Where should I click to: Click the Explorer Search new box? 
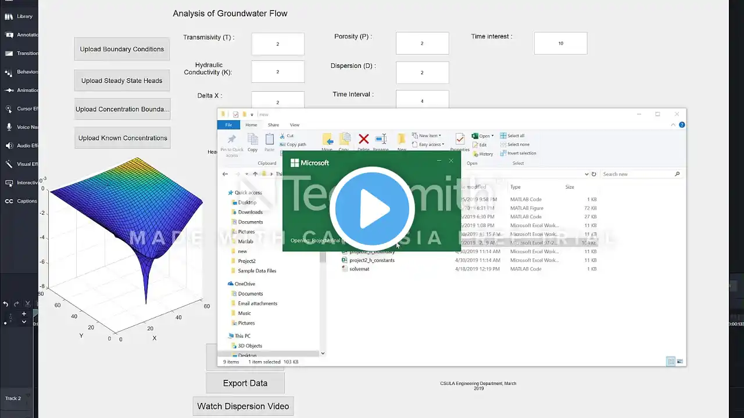(x=641, y=174)
